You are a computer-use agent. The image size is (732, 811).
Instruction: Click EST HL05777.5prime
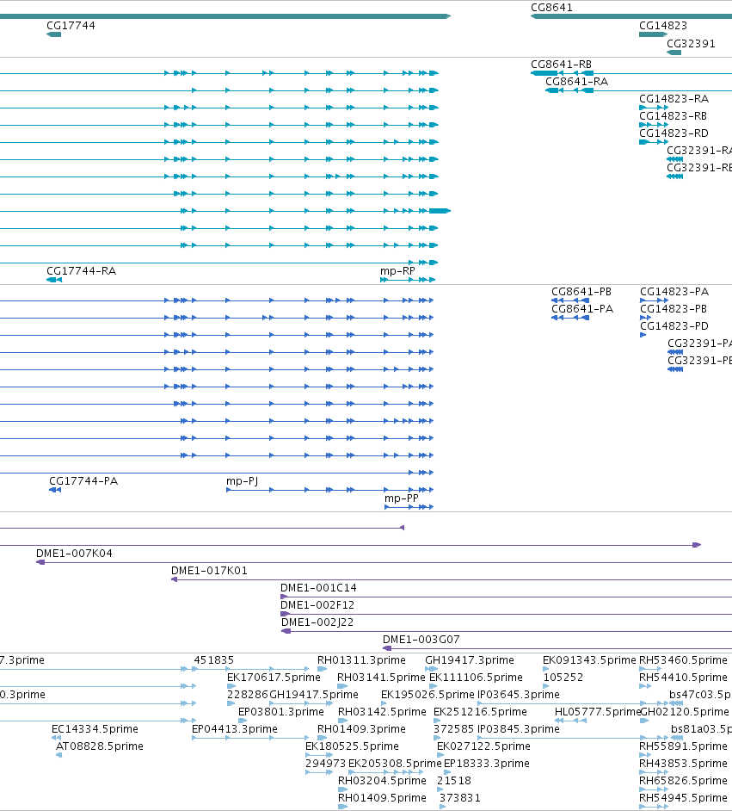point(597,712)
